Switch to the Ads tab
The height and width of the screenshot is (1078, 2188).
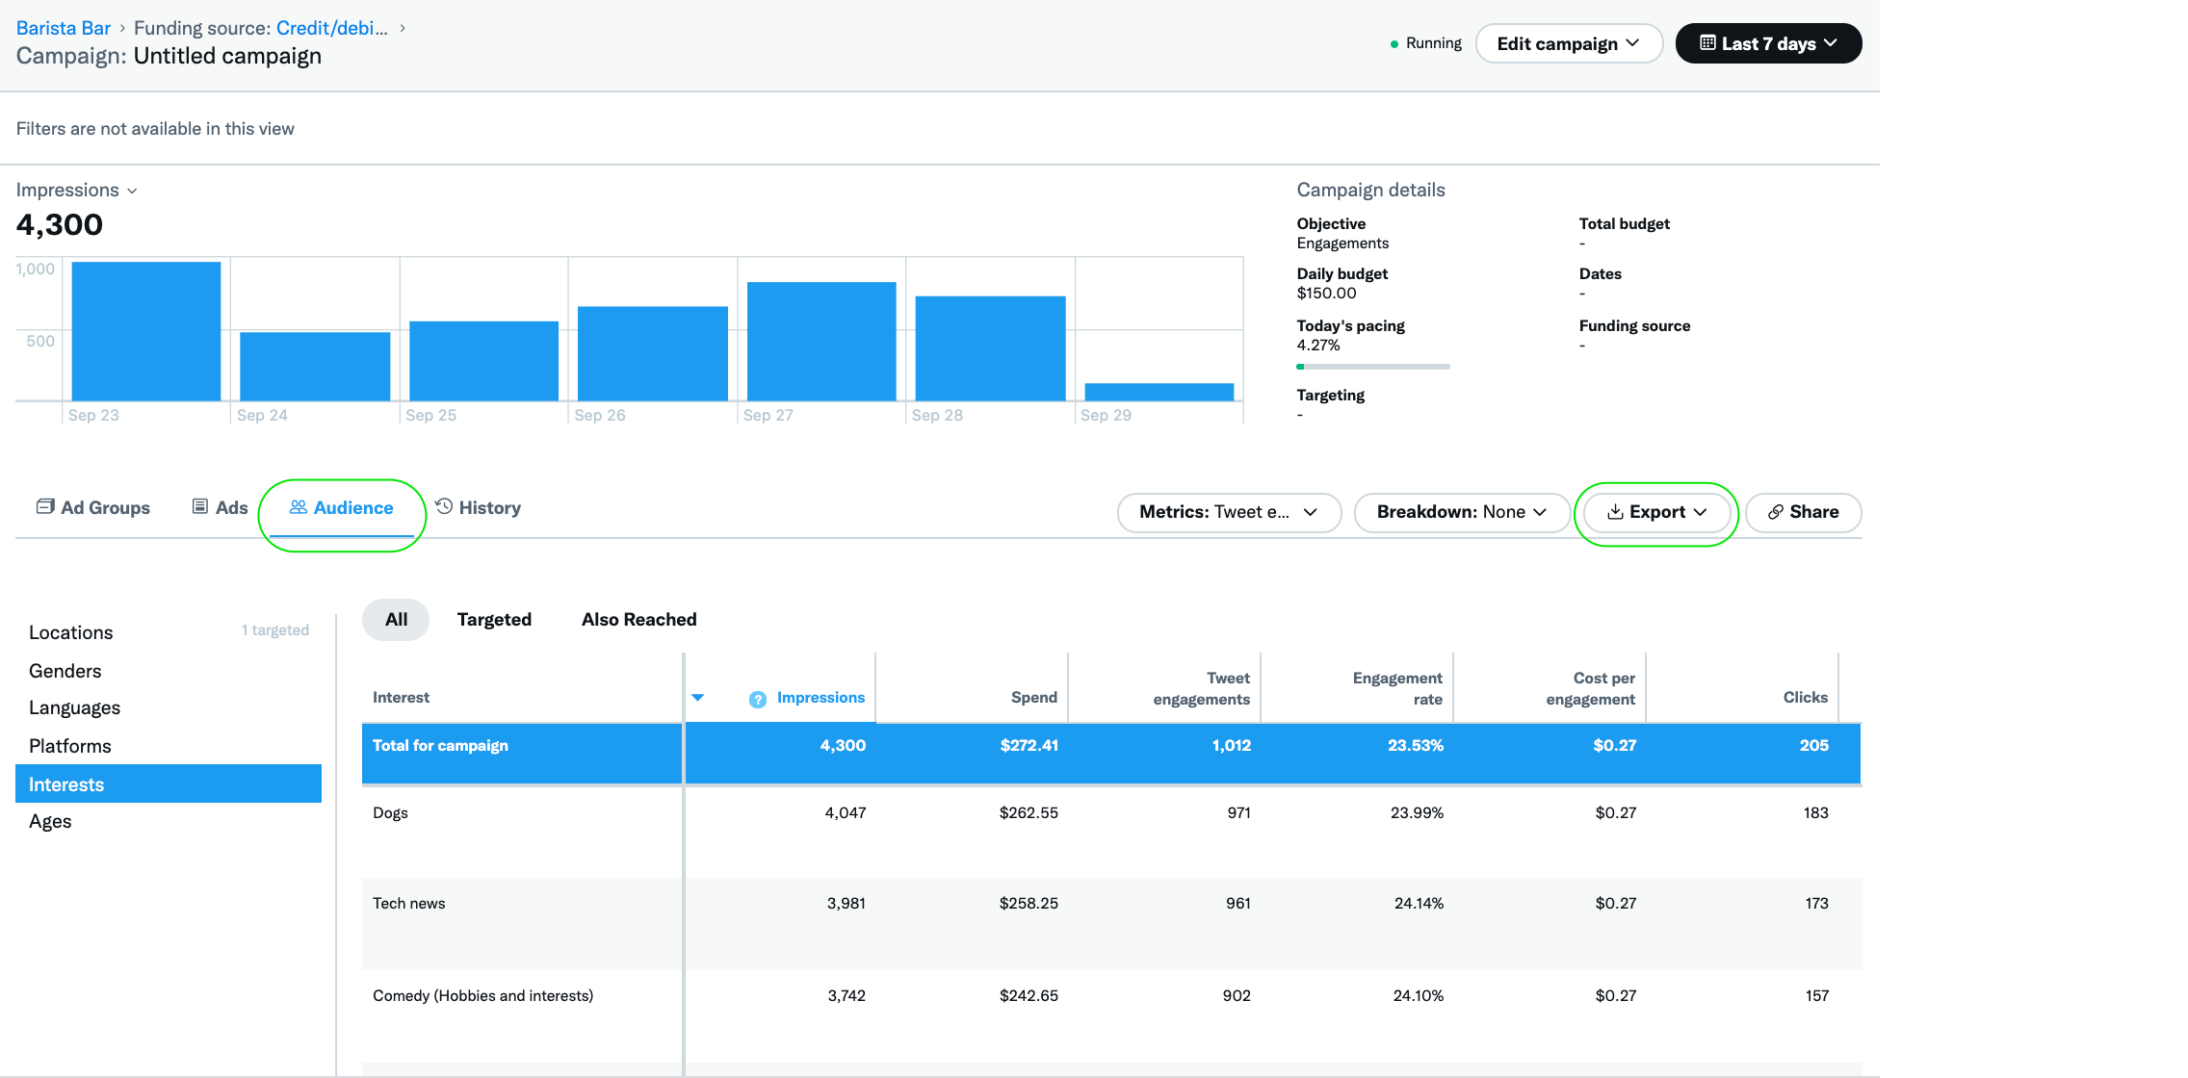click(221, 507)
